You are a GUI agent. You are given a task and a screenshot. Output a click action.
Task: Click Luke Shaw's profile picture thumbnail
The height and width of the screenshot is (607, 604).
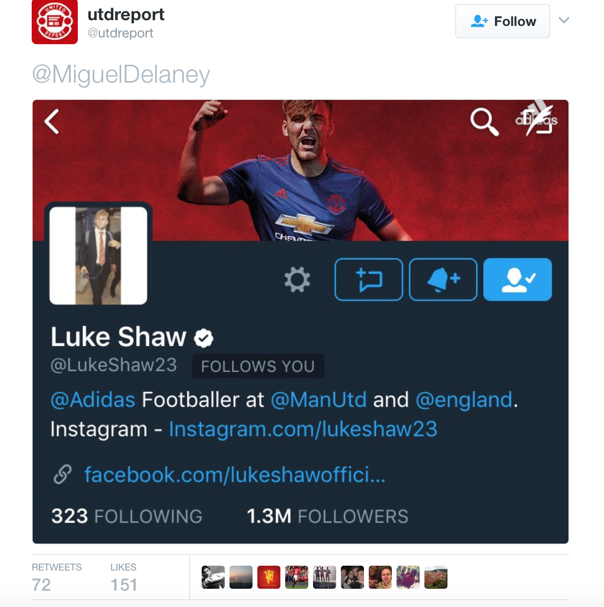98,255
